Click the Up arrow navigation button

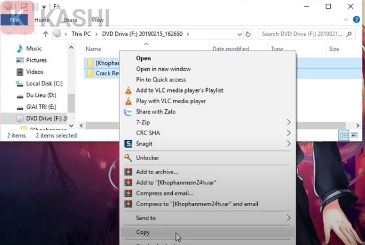[46, 34]
